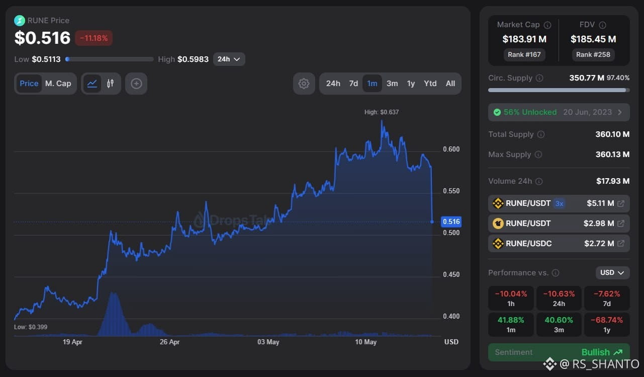Click FDV info icon
Screen dimensions: 644x377
click(602, 25)
